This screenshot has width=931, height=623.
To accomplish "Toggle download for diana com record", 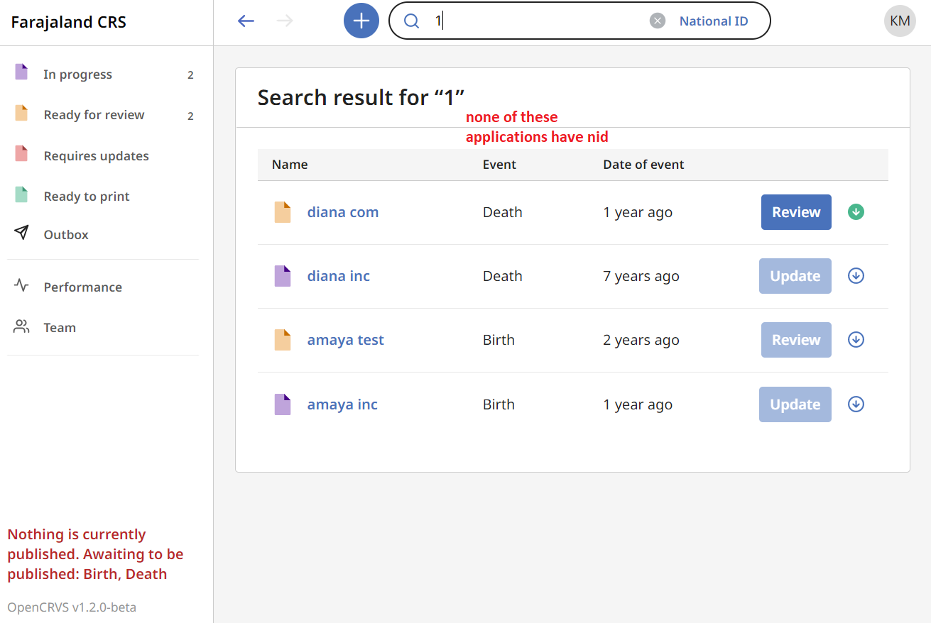I will pyautogui.click(x=856, y=211).
